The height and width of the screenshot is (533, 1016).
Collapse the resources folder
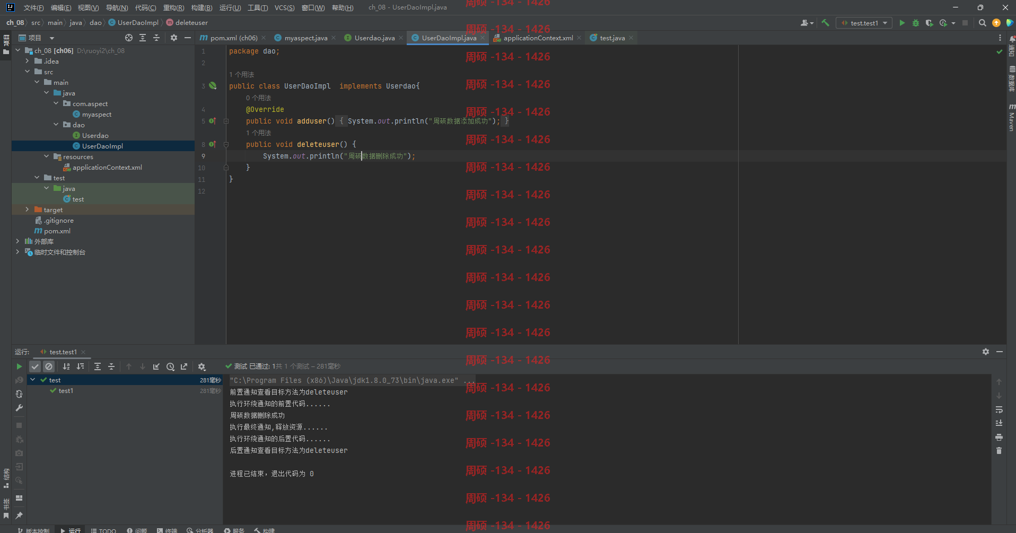click(47, 156)
